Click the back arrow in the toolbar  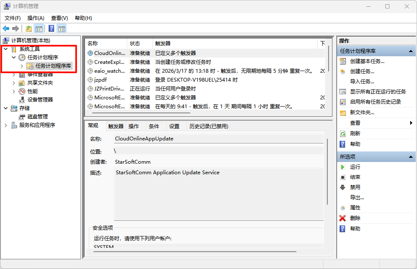(x=6, y=28)
